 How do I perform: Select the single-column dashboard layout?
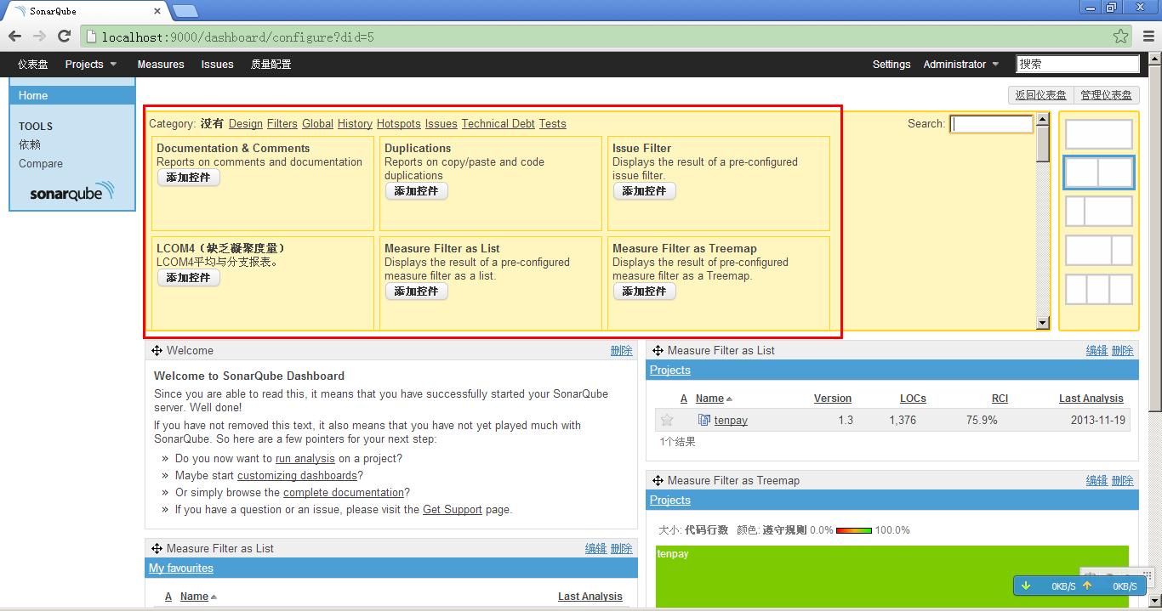click(x=1099, y=134)
